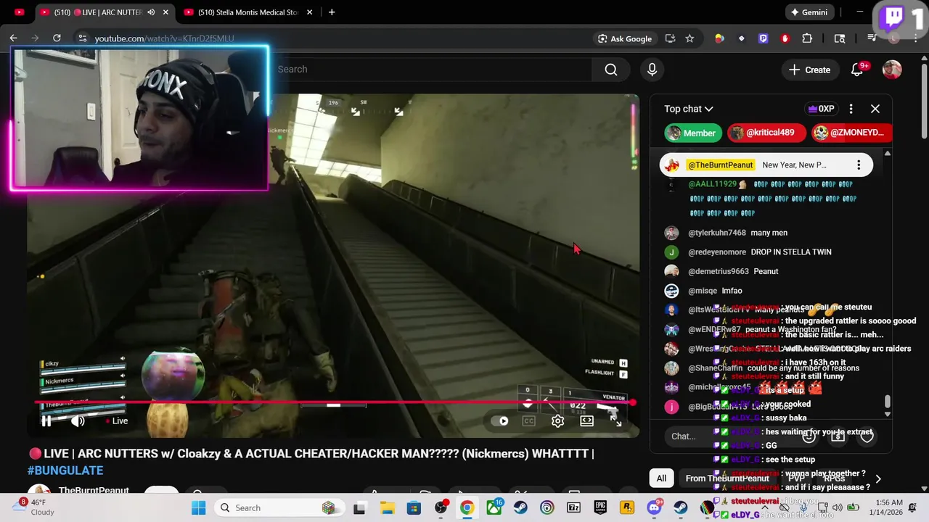The width and height of the screenshot is (929, 522).
Task: Mute the ARC NUTTERS tab audio
Action: point(151,12)
